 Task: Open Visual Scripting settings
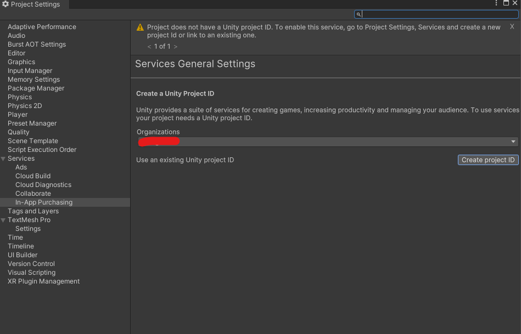[x=31, y=273]
